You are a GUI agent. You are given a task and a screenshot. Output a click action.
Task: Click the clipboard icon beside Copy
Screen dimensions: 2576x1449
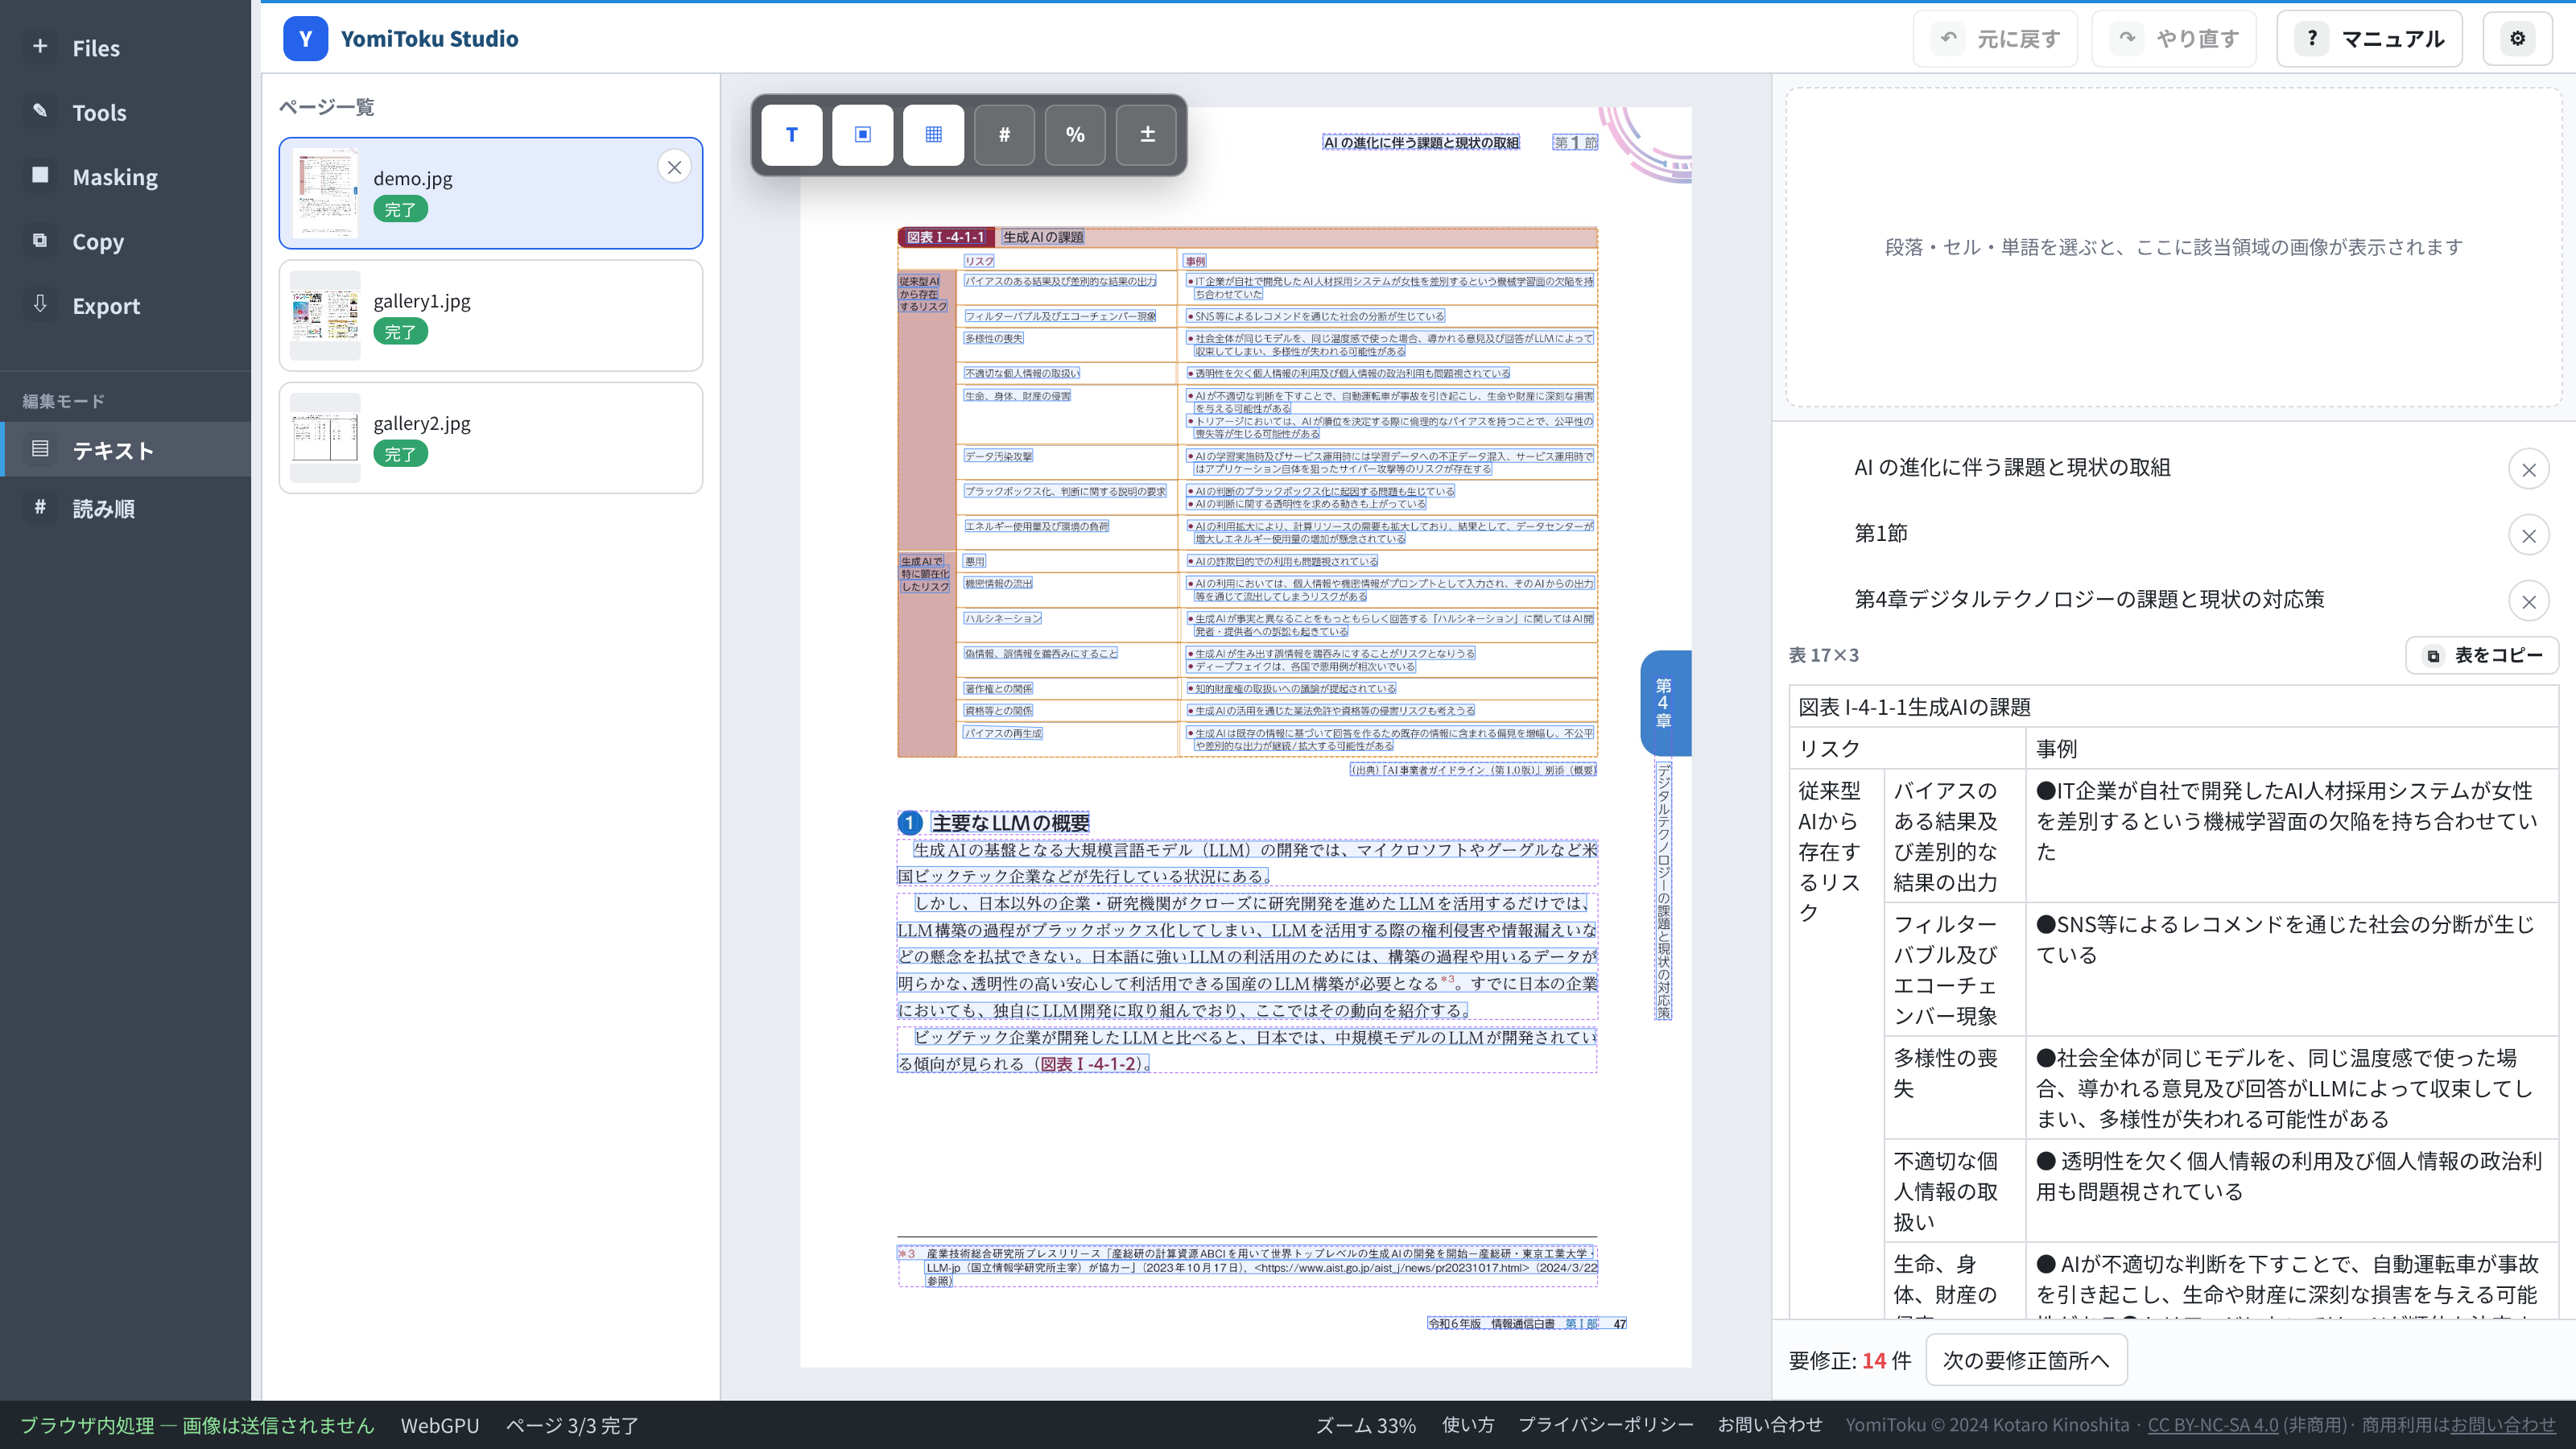click(x=40, y=240)
